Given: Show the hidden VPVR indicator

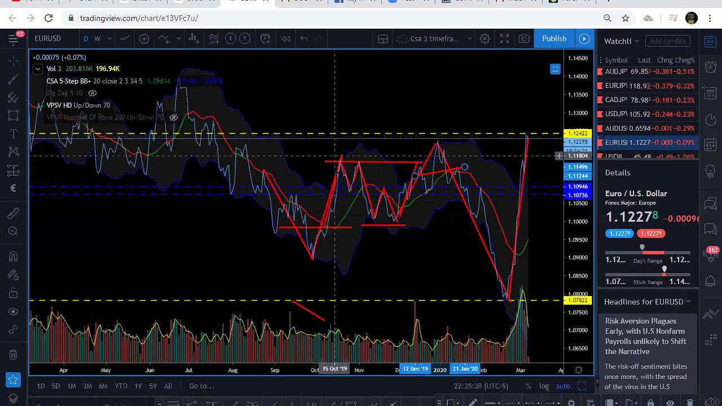Looking at the screenshot, I should click(x=174, y=117).
